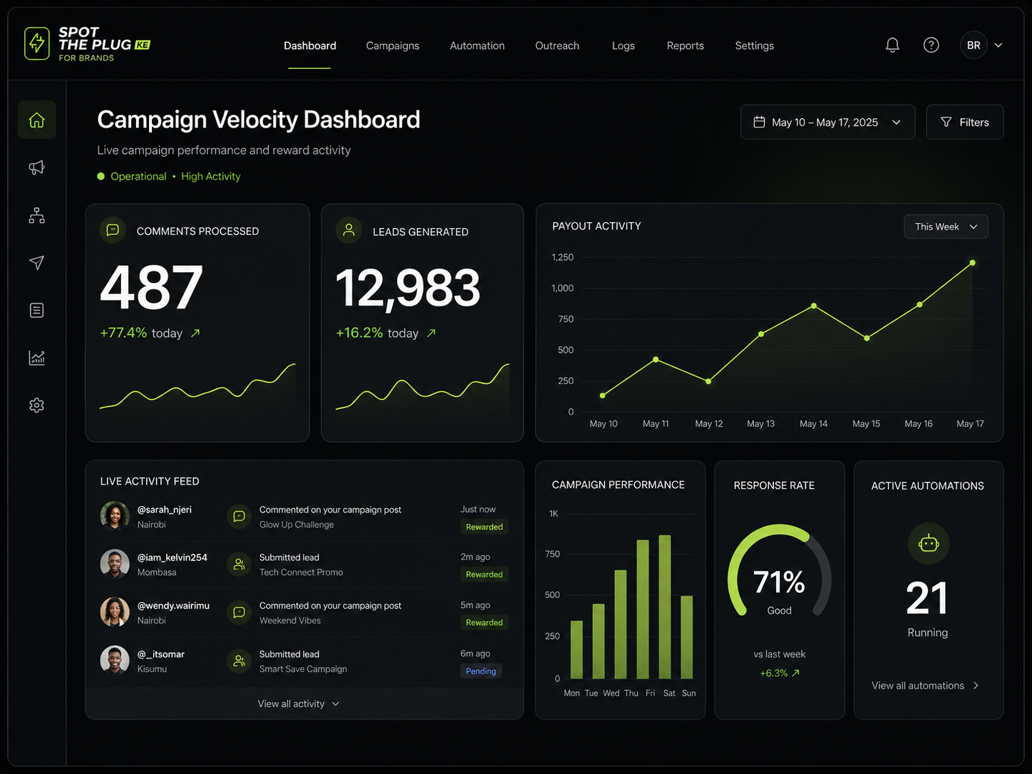
Task: Open the settings gear sidebar icon
Action: [37, 405]
